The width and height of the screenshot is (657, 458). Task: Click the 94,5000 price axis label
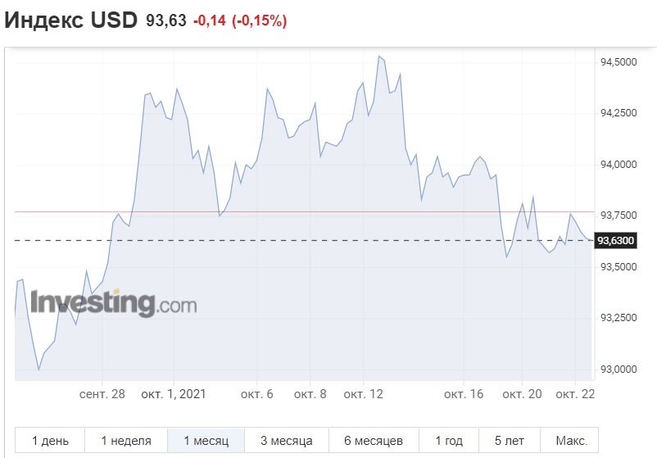coord(618,62)
